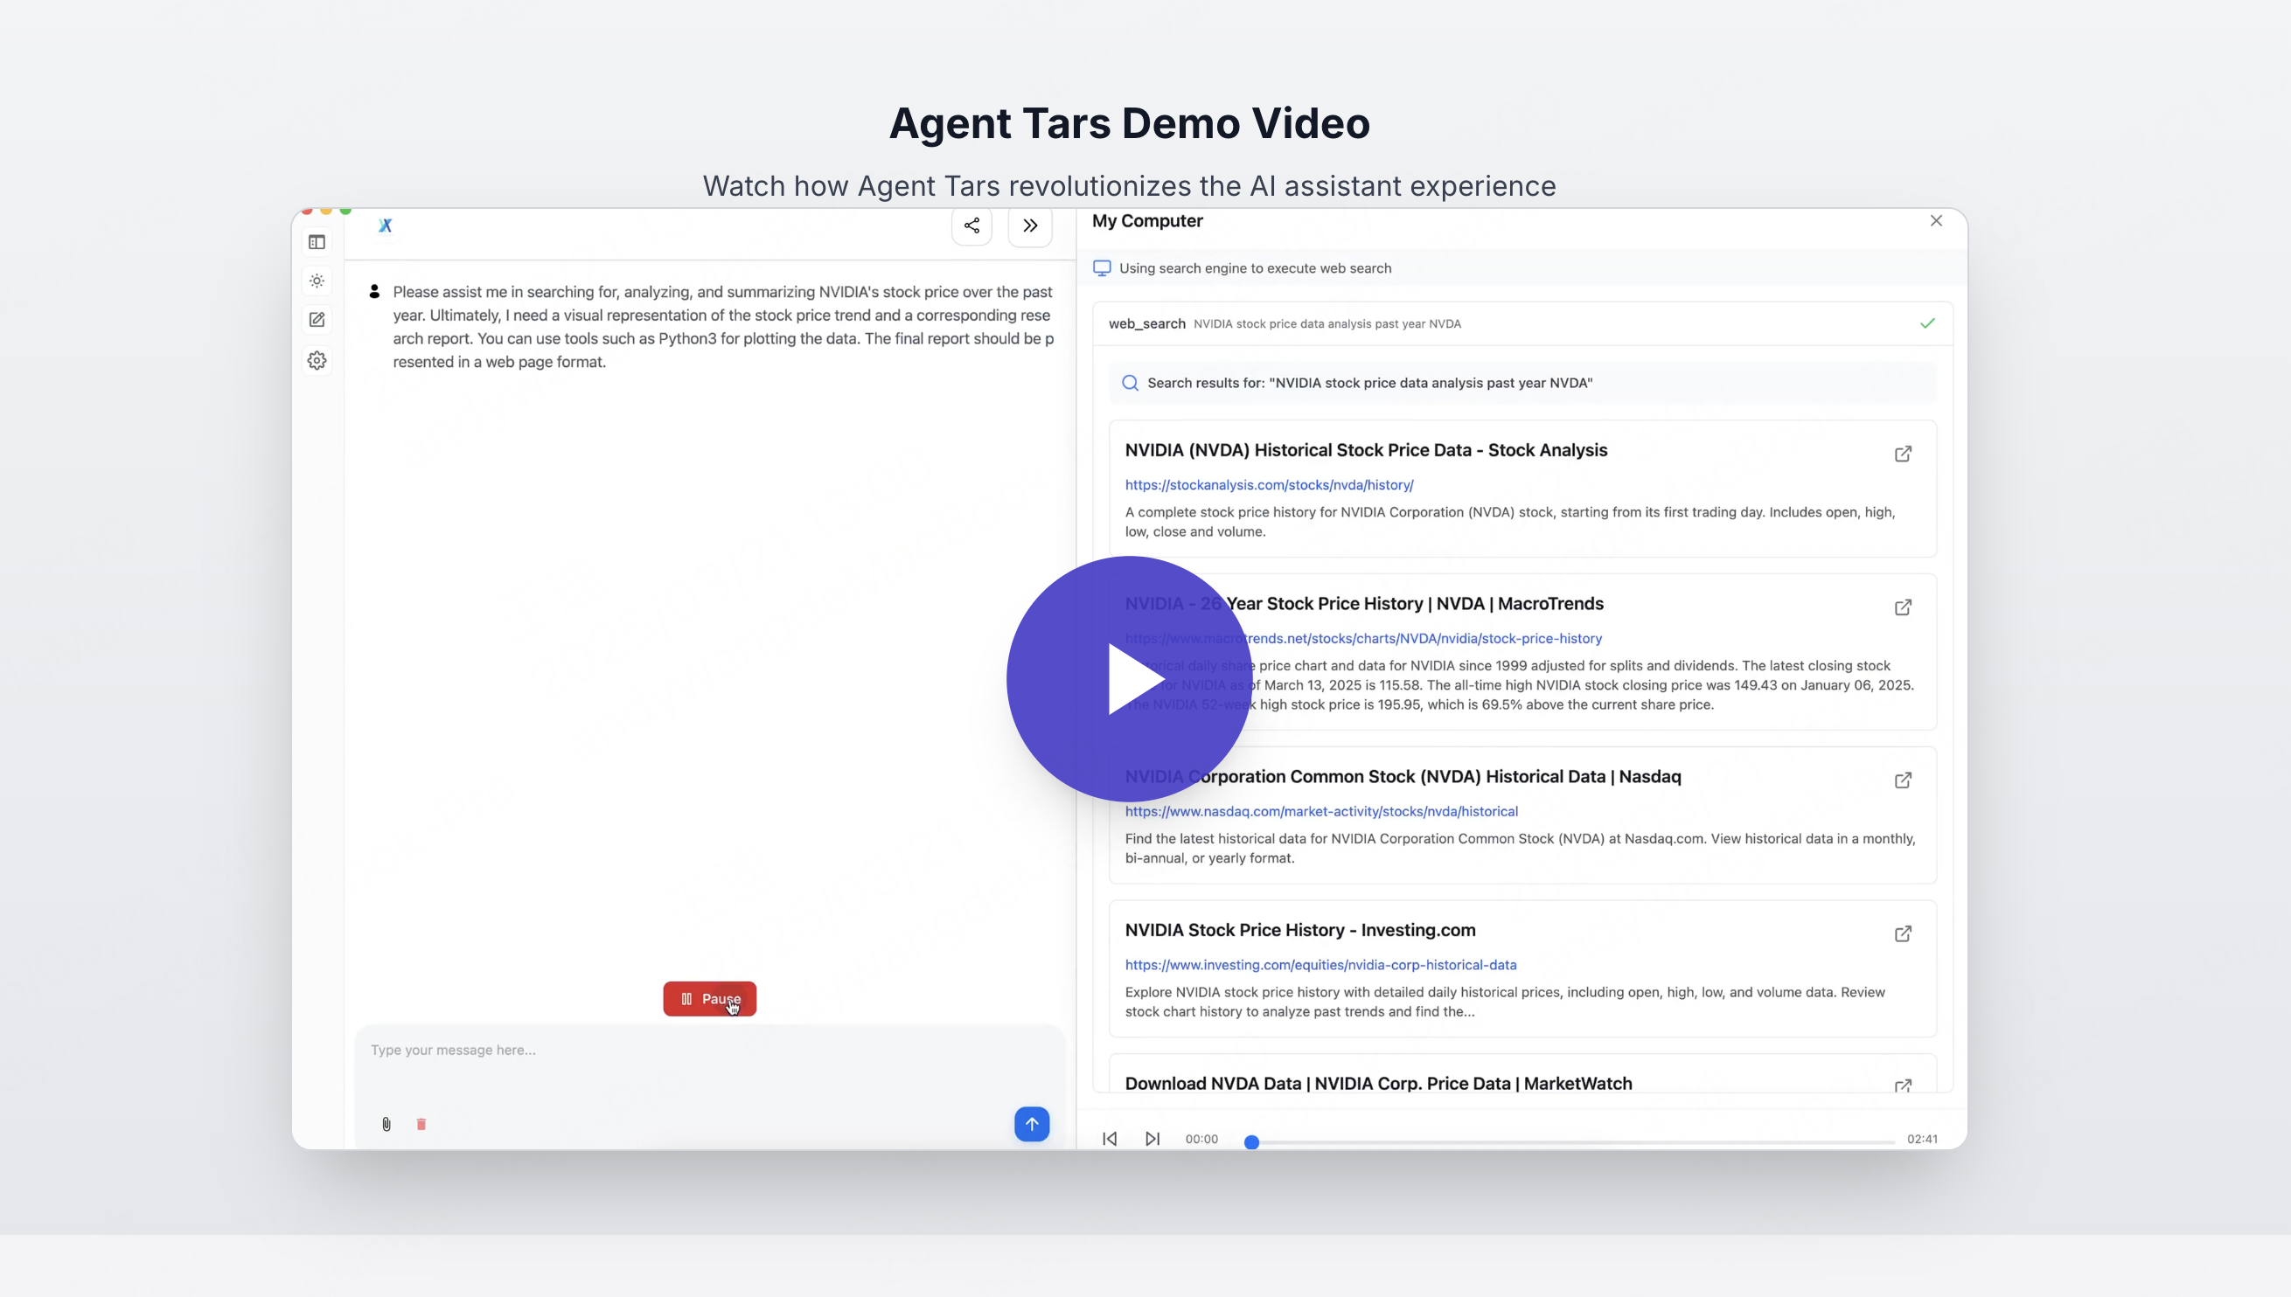Click the new chat edit icon
The height and width of the screenshot is (1297, 2291).
[317, 320]
